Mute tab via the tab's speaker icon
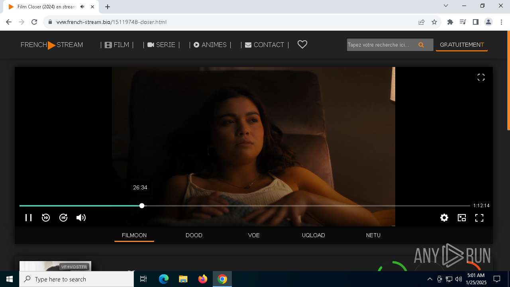Viewport: 510px width, 287px height. pyautogui.click(x=82, y=7)
